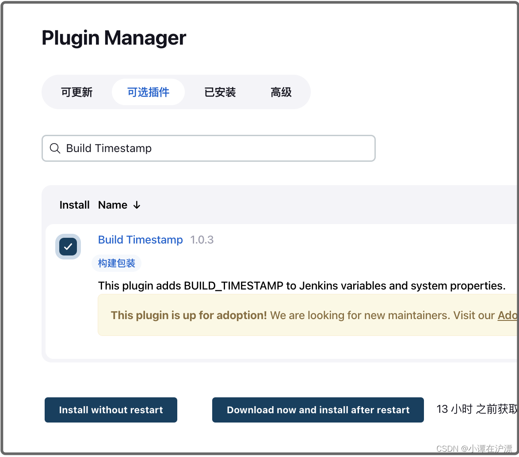Open the 已安装 tab
The image size is (519, 457).
click(x=220, y=92)
